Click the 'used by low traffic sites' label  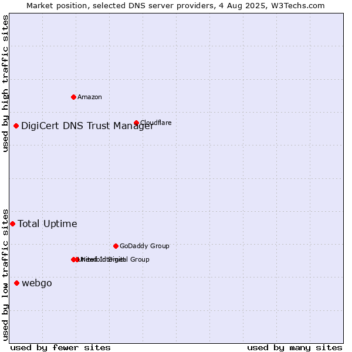pos(5,275)
